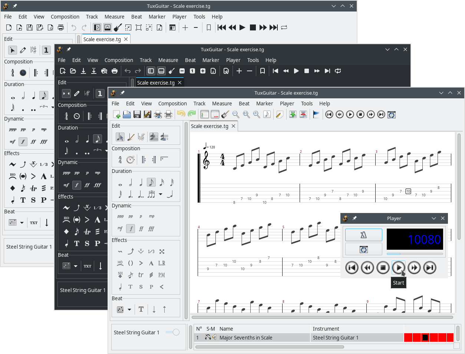The width and height of the screenshot is (465, 354).
Task: Click the guitar icon in dark window toolbar
Action: tap(172, 71)
